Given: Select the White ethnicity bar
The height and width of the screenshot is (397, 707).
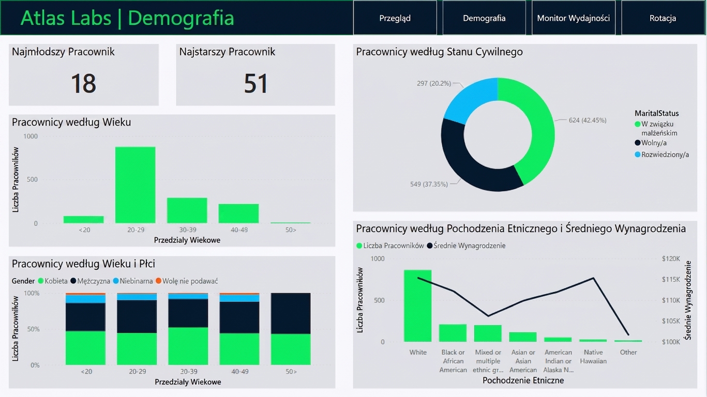Looking at the screenshot, I should point(418,306).
